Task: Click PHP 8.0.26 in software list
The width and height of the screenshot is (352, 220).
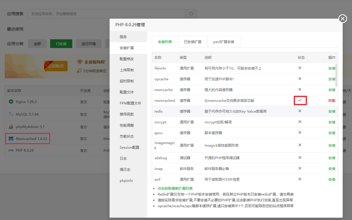Action: point(25,150)
